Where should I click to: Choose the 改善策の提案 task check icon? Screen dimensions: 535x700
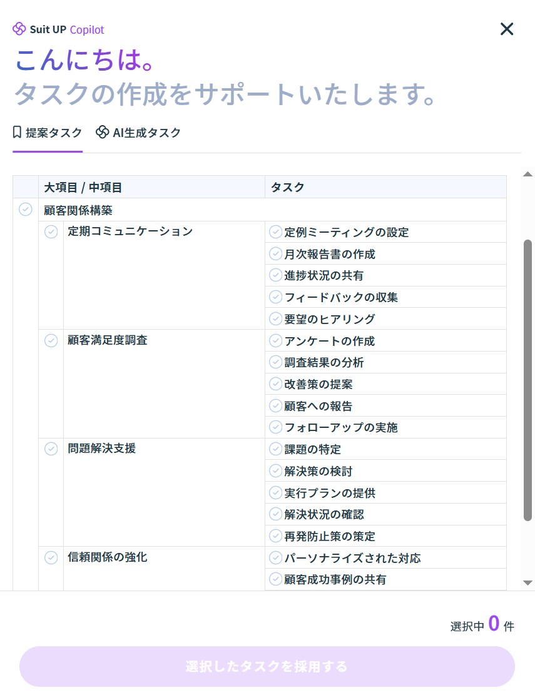tap(275, 384)
